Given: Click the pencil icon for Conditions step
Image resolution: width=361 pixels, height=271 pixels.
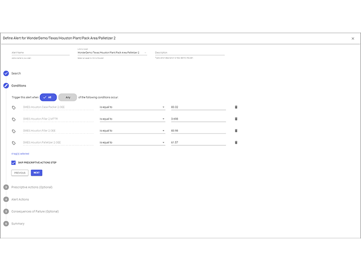Looking at the screenshot, I should (6, 85).
